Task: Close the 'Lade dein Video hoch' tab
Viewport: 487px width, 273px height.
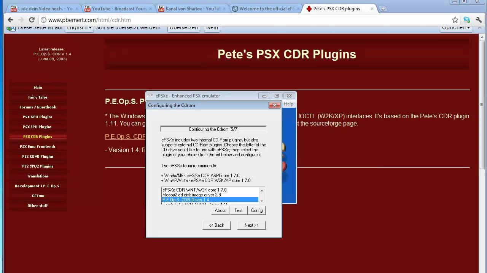Action: (x=78, y=9)
